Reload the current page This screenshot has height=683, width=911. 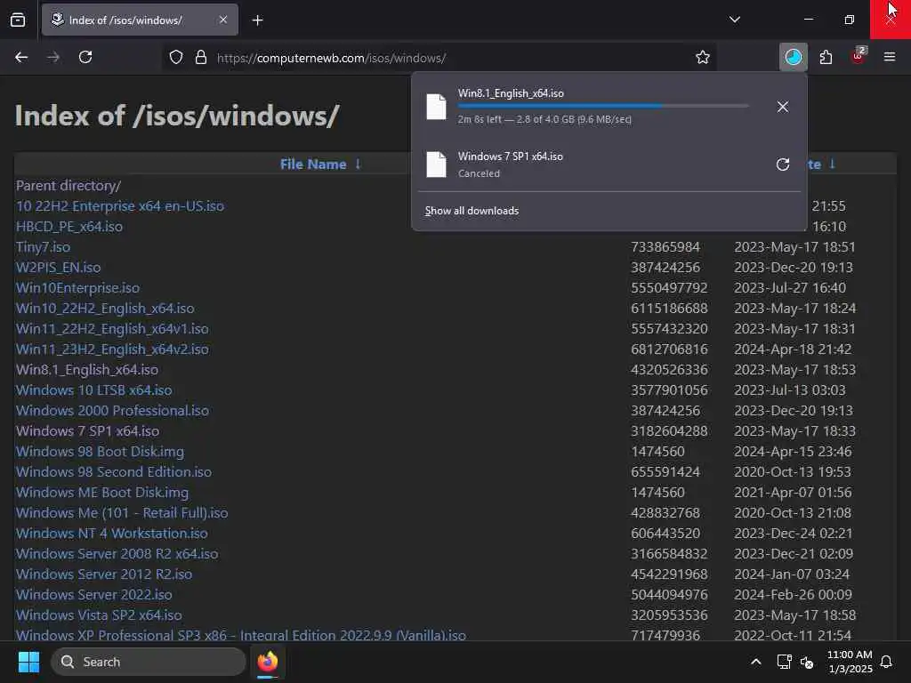[85, 58]
